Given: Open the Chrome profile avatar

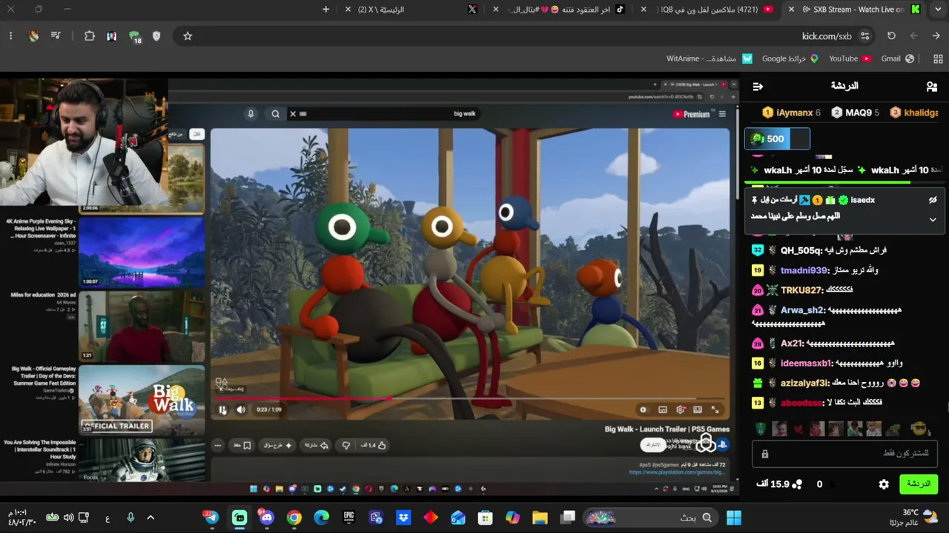Looking at the screenshot, I should (33, 36).
